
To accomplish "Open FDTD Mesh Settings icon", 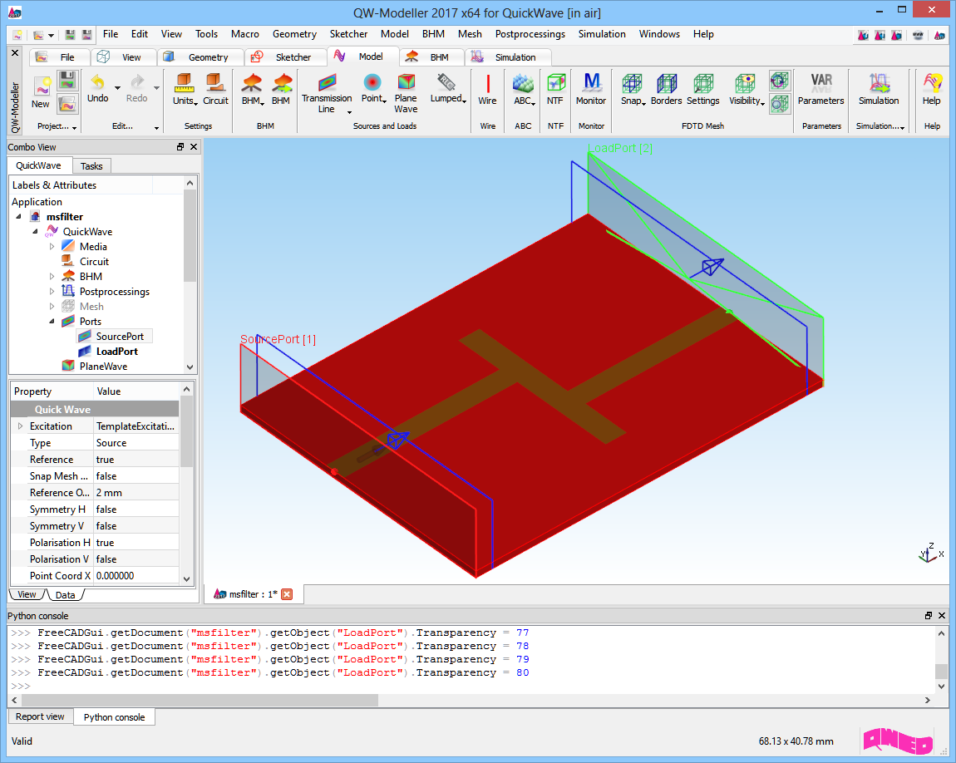I will [703, 83].
